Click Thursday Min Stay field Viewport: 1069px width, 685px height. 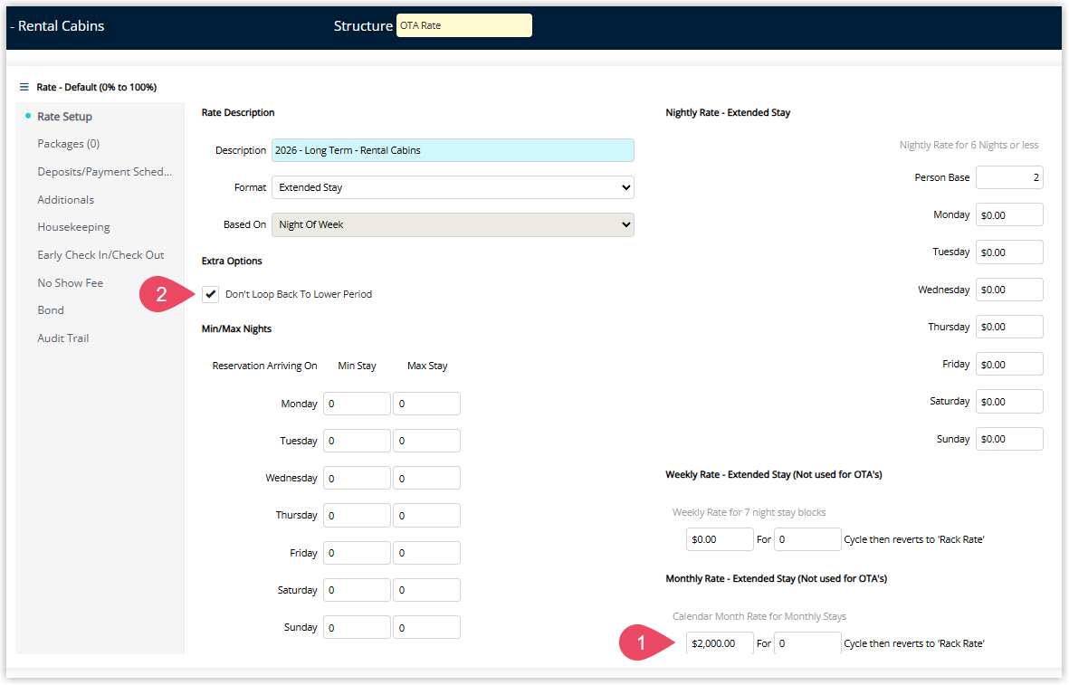coord(358,515)
